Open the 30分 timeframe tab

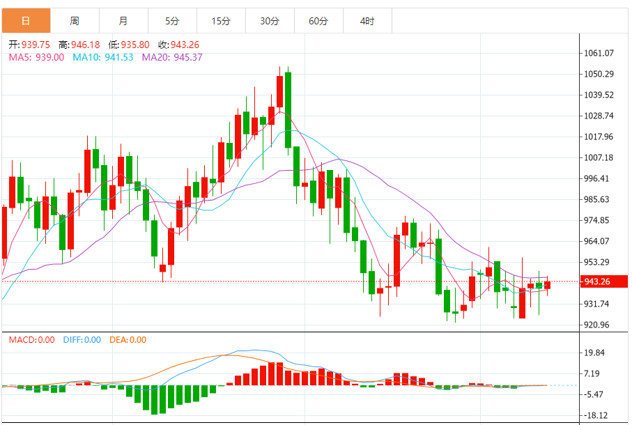[270, 21]
